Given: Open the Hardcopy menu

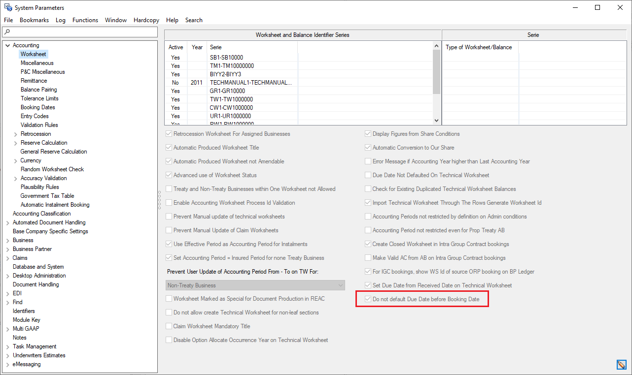Looking at the screenshot, I should click(146, 20).
